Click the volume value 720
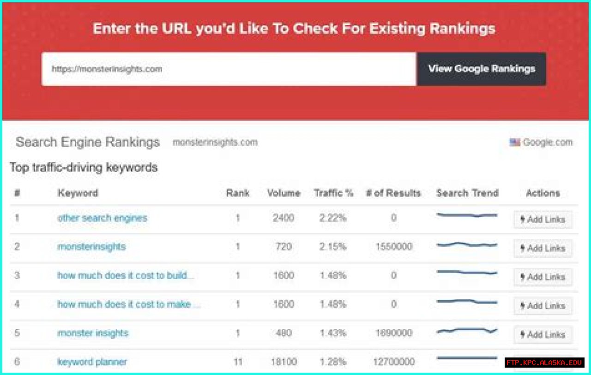Viewport: 591px width, 375px height. click(283, 247)
